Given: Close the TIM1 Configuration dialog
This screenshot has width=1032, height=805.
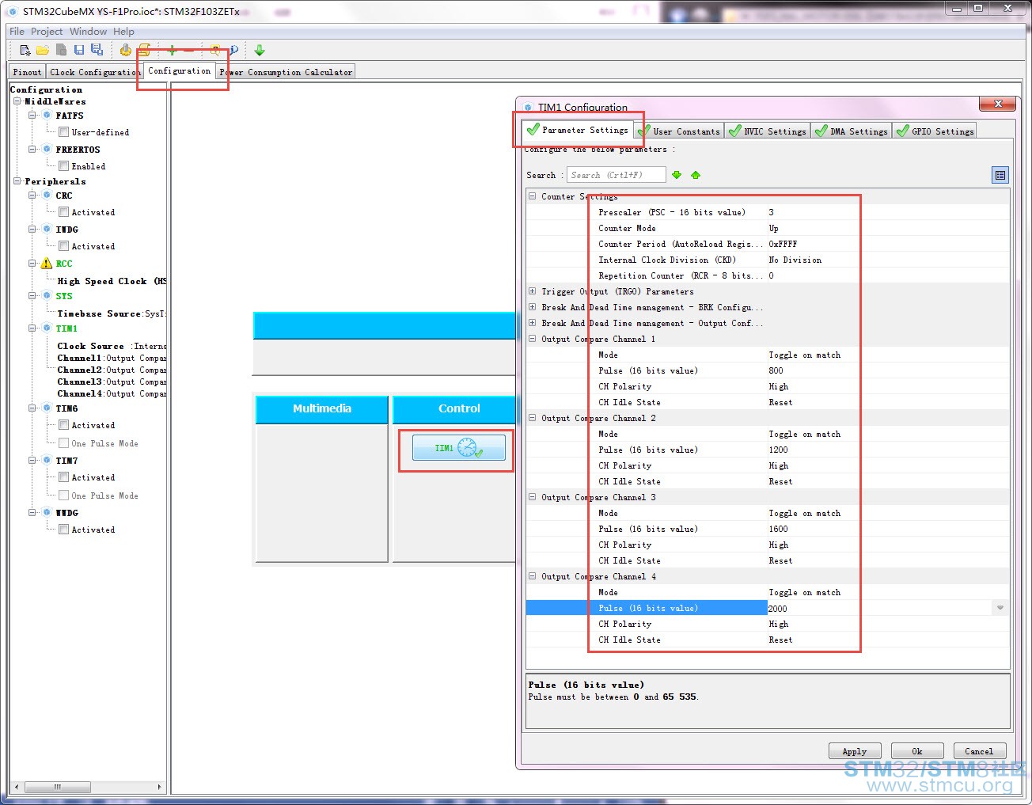Looking at the screenshot, I should (998, 104).
